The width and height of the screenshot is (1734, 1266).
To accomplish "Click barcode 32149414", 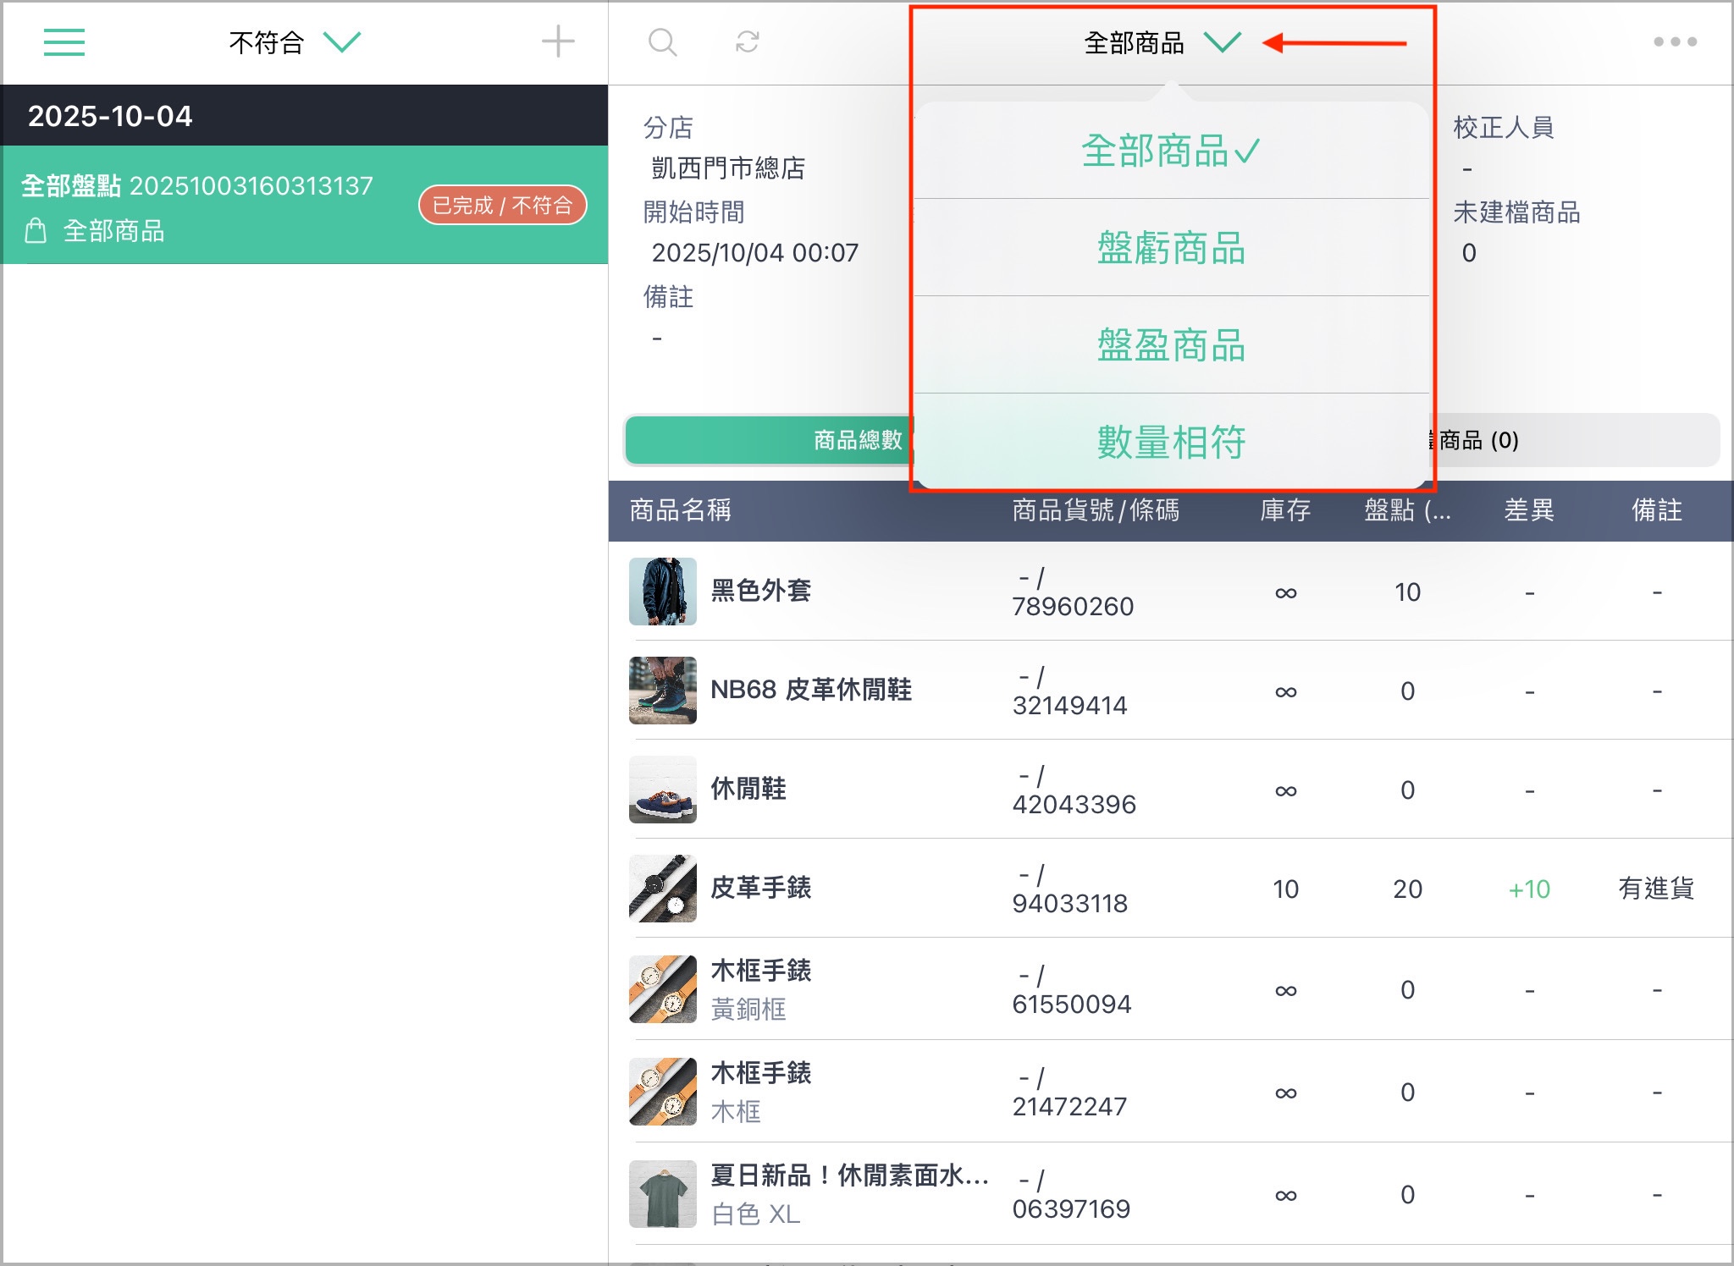I will coord(1069,706).
